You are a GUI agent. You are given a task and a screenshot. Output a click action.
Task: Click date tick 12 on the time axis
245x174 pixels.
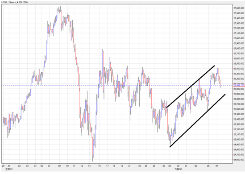(x=82, y=166)
